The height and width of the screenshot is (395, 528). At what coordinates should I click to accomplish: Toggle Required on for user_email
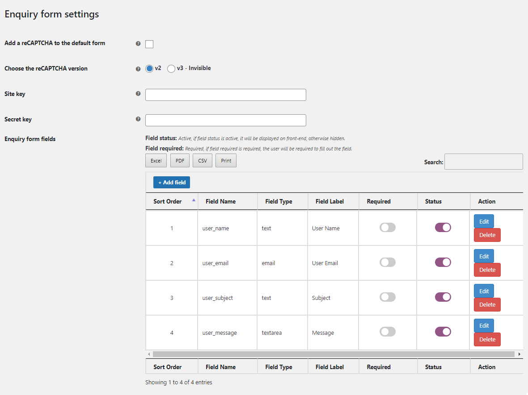(387, 262)
